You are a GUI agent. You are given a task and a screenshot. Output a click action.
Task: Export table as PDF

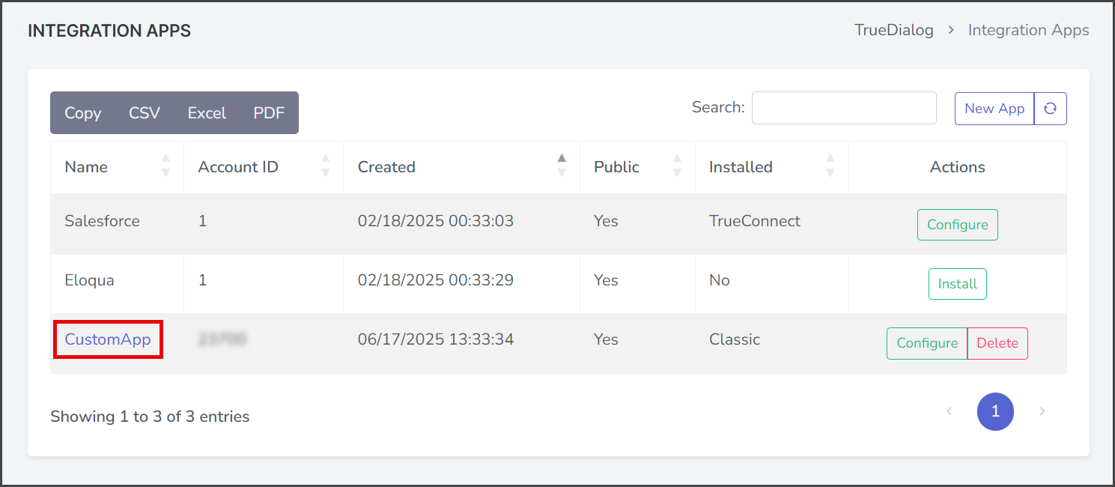coord(269,112)
